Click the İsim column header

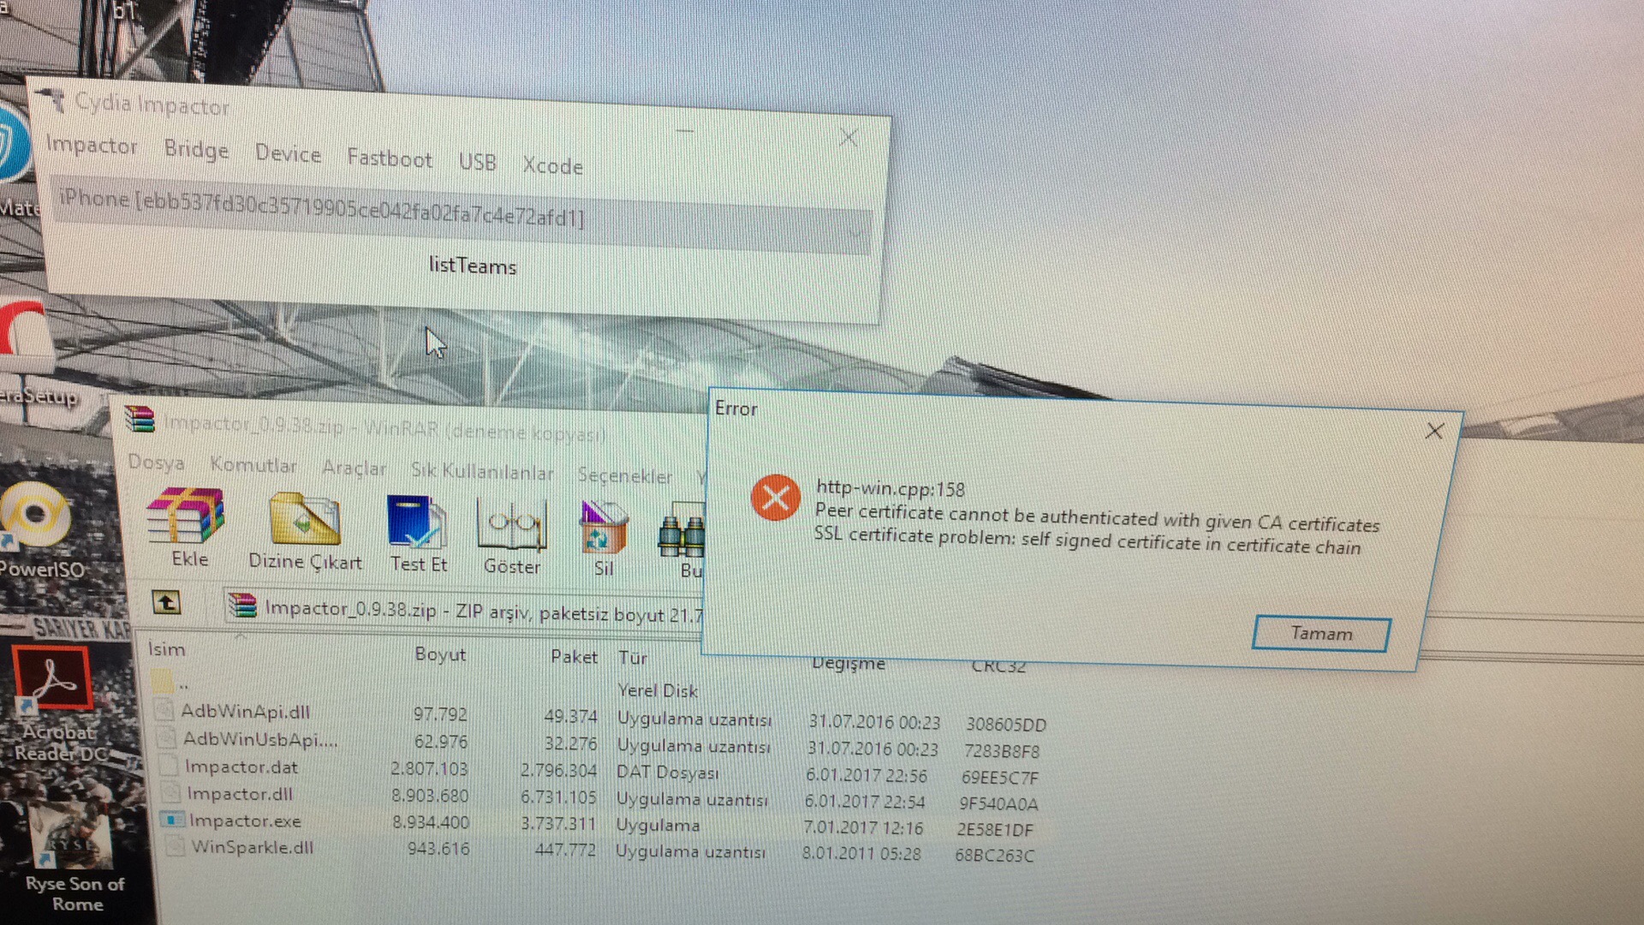(x=167, y=649)
